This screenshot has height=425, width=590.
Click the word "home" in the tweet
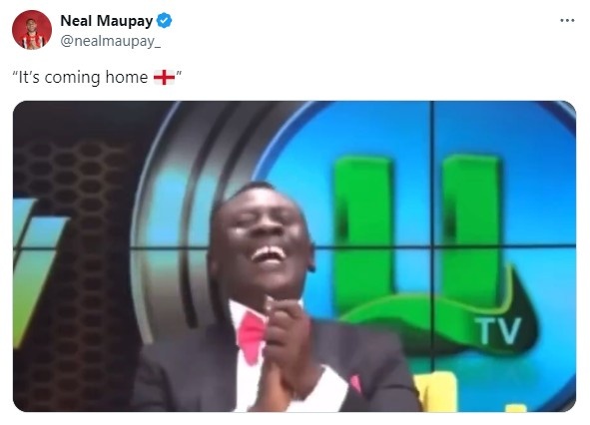[127, 77]
